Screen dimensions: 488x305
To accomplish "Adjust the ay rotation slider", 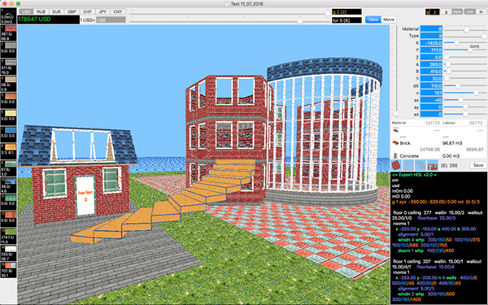I will [465, 107].
